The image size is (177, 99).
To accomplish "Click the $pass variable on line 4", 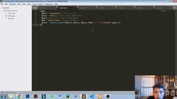I will coord(44,18).
